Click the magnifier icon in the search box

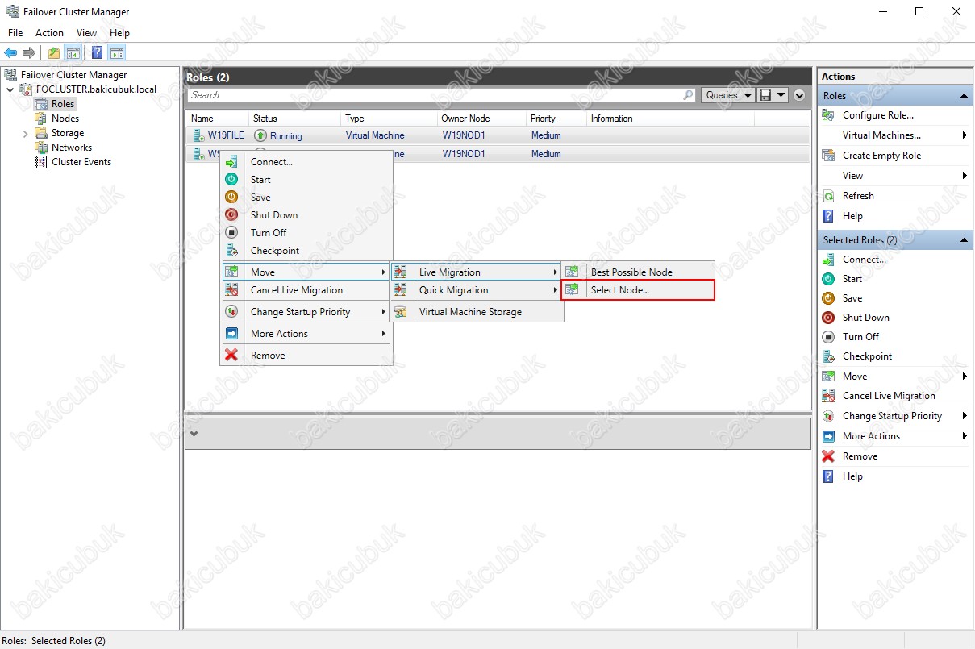(688, 95)
